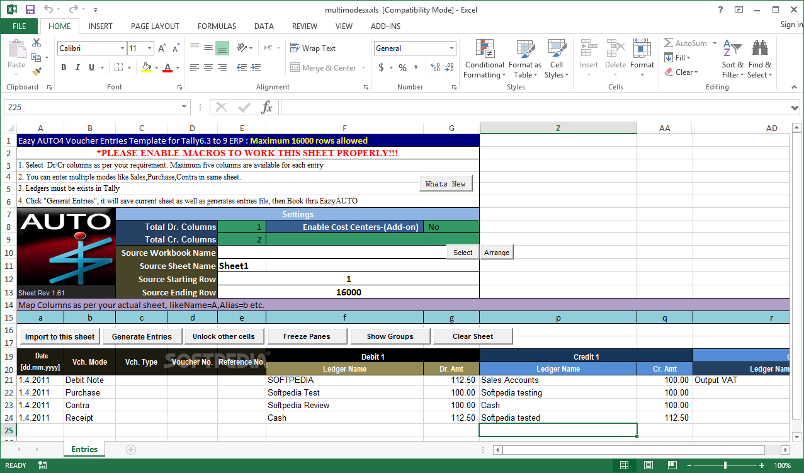Image resolution: width=804 pixels, height=473 pixels.
Task: Apply Bold formatting
Action: coord(64,67)
